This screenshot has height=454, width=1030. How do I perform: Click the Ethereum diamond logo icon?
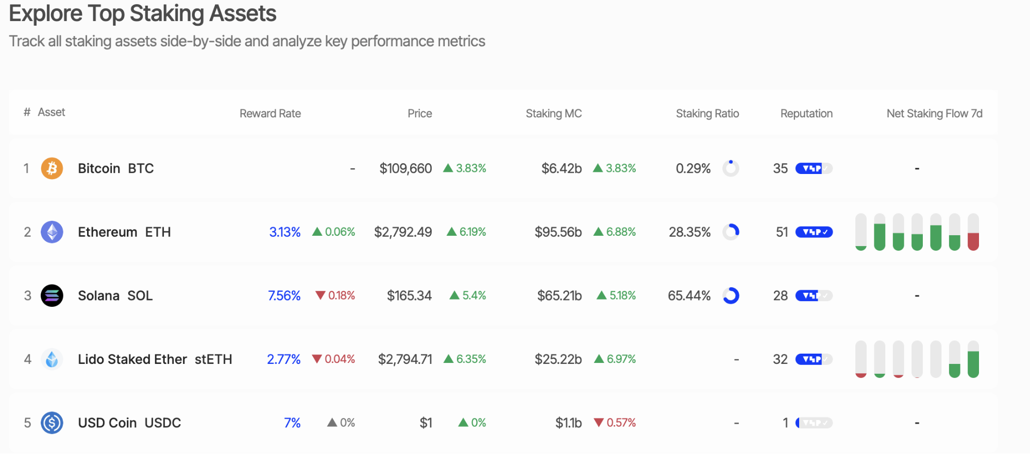click(52, 232)
